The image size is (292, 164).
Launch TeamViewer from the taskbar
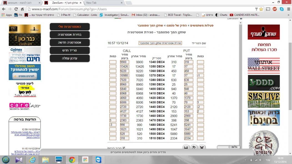[x=99, y=160]
